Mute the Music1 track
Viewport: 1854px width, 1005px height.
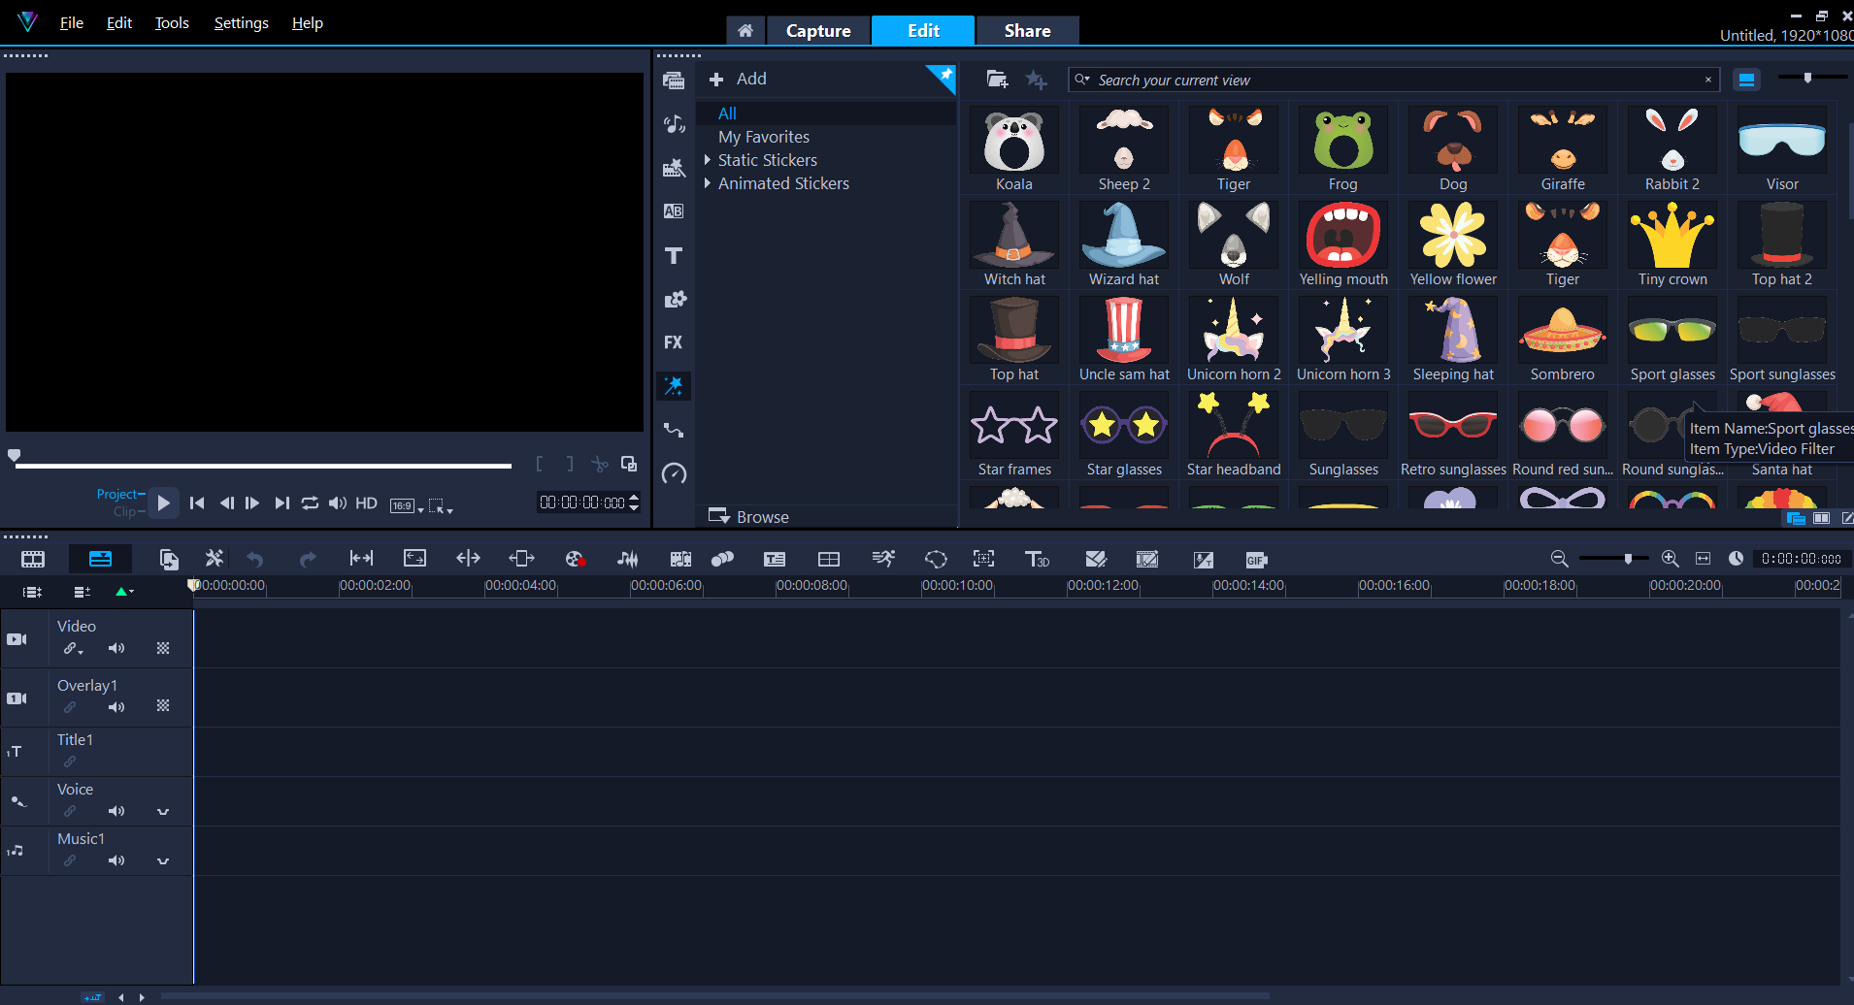[x=116, y=860]
